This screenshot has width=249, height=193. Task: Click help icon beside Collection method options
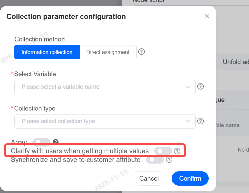pos(141,52)
